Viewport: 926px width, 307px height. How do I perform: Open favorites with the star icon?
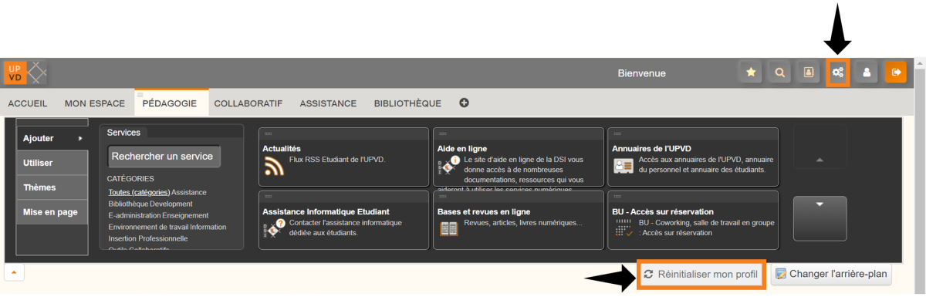[750, 73]
